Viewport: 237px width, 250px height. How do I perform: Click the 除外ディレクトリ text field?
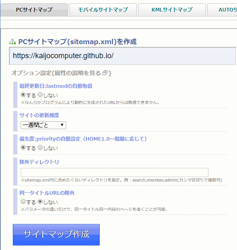(115, 172)
